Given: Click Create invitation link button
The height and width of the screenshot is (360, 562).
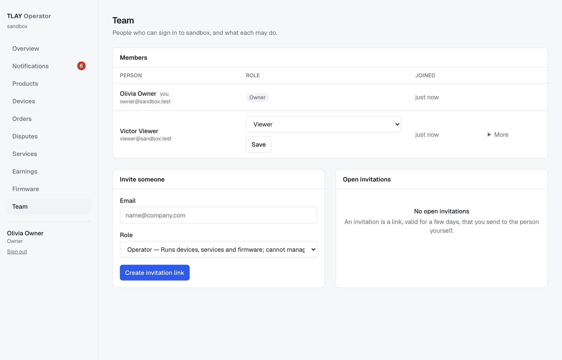Looking at the screenshot, I should (x=155, y=273).
